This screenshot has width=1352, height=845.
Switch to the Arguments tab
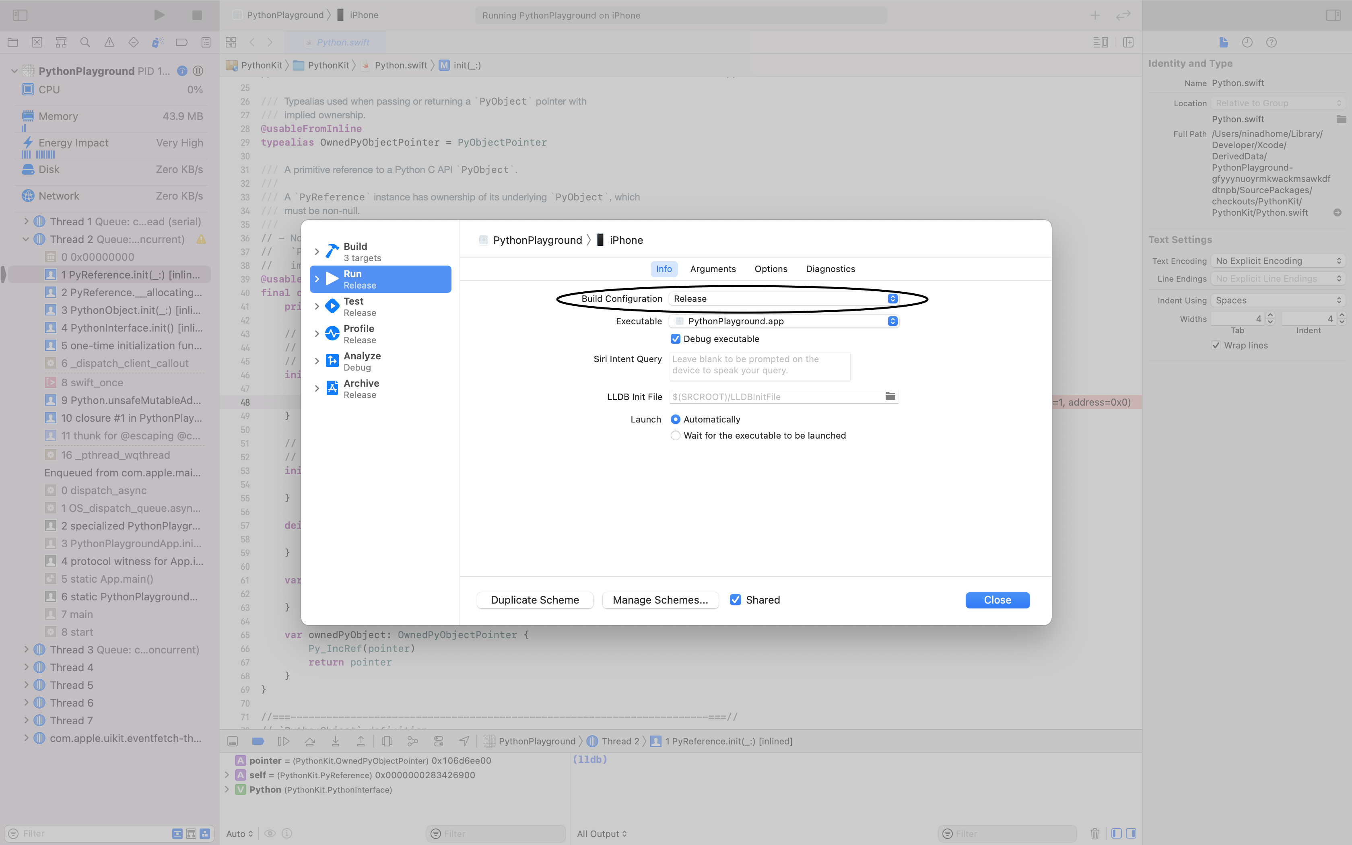click(x=713, y=269)
